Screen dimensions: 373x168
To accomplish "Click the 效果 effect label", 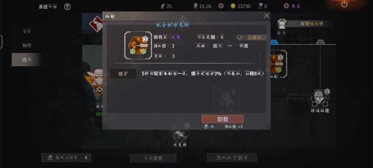I will pyautogui.click(x=123, y=74).
